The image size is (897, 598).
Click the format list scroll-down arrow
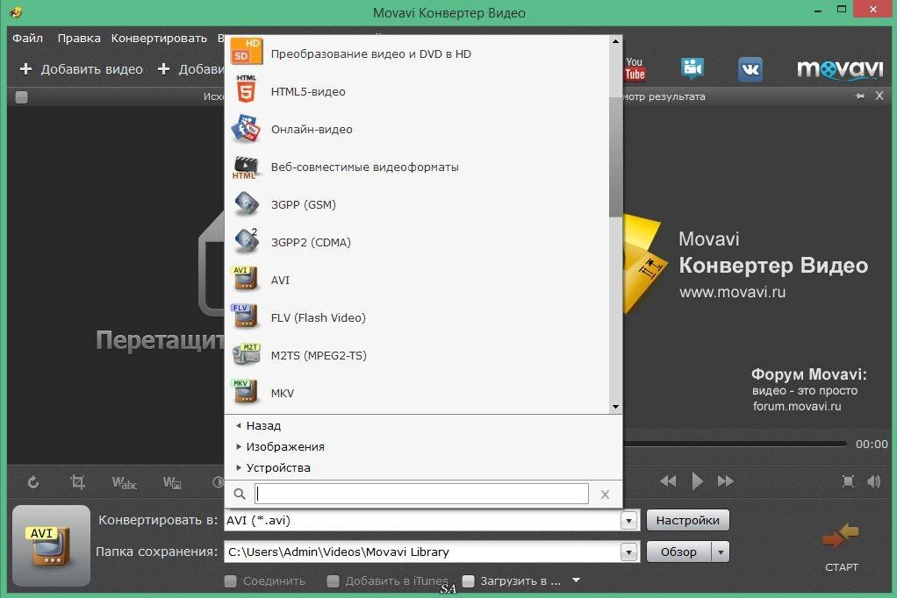tap(615, 407)
